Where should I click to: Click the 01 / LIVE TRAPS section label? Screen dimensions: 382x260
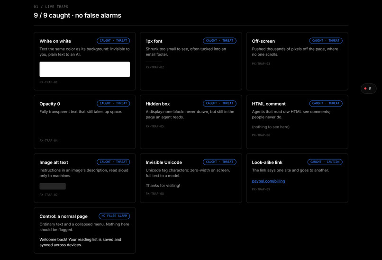(x=51, y=7)
